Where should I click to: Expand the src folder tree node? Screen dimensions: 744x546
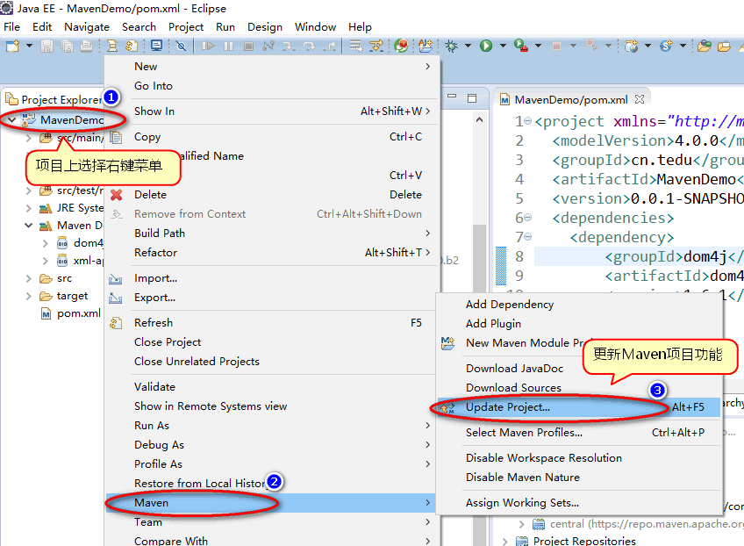29,278
